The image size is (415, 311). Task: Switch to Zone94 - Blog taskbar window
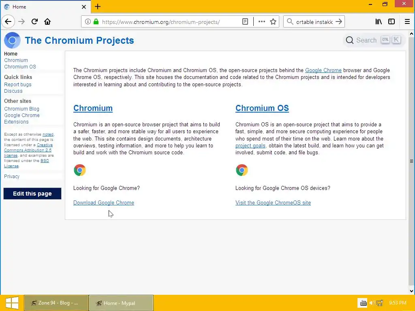(56, 303)
